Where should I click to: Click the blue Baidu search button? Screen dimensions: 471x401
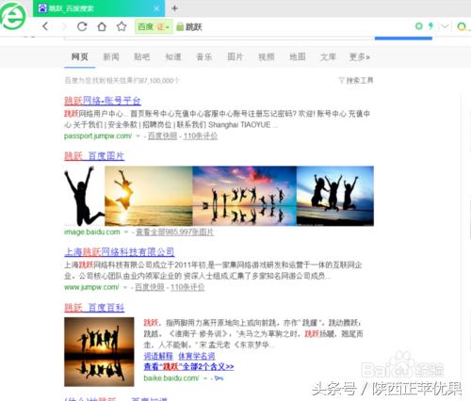(403, 38)
